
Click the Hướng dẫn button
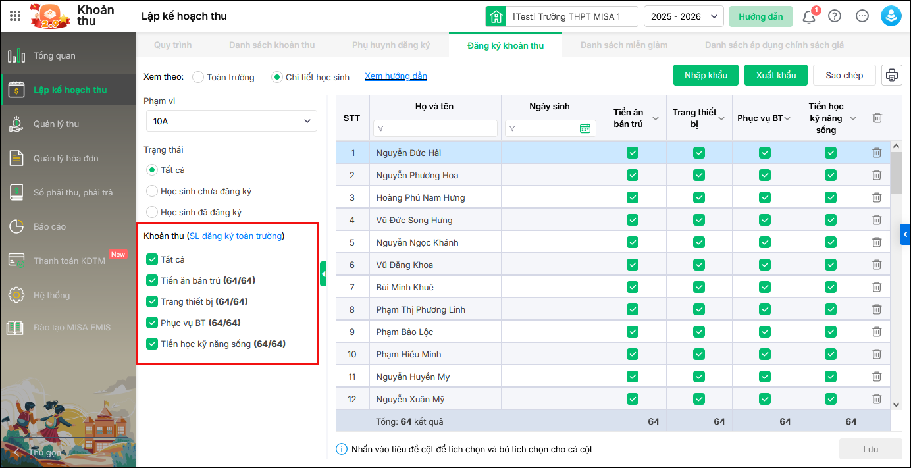(761, 16)
